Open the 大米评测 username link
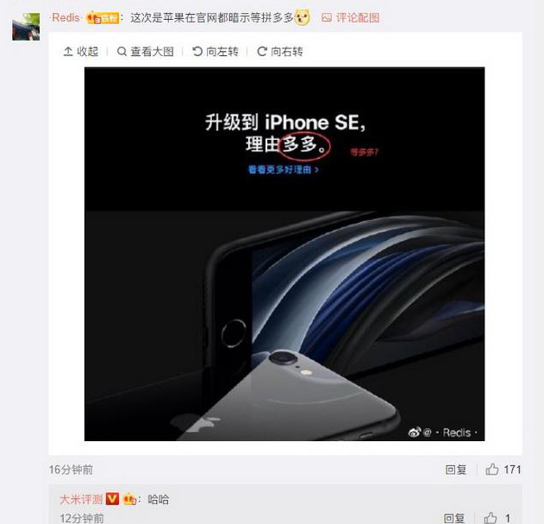 click(81, 499)
